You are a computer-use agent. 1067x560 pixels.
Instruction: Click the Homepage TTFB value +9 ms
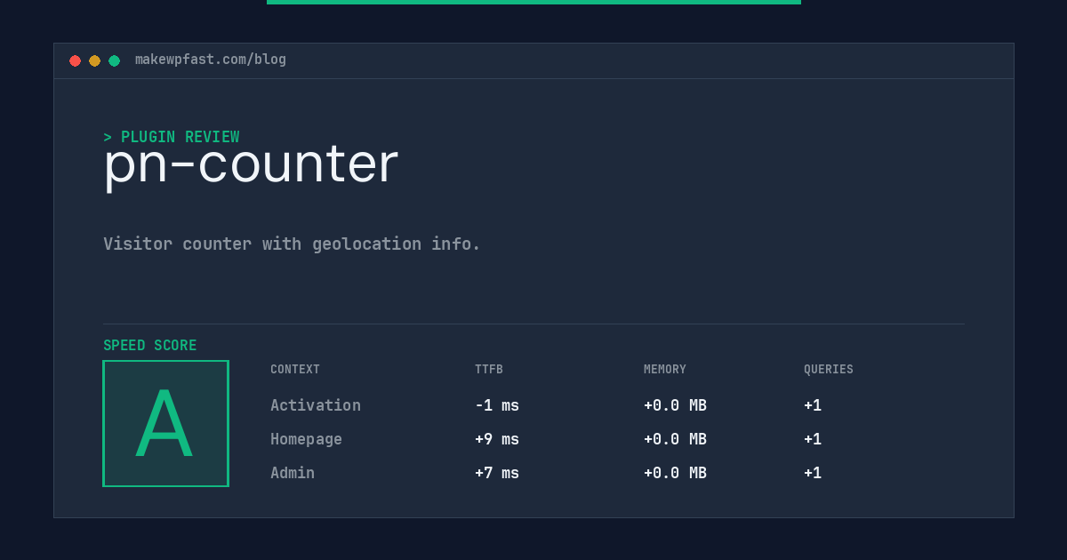tap(497, 439)
